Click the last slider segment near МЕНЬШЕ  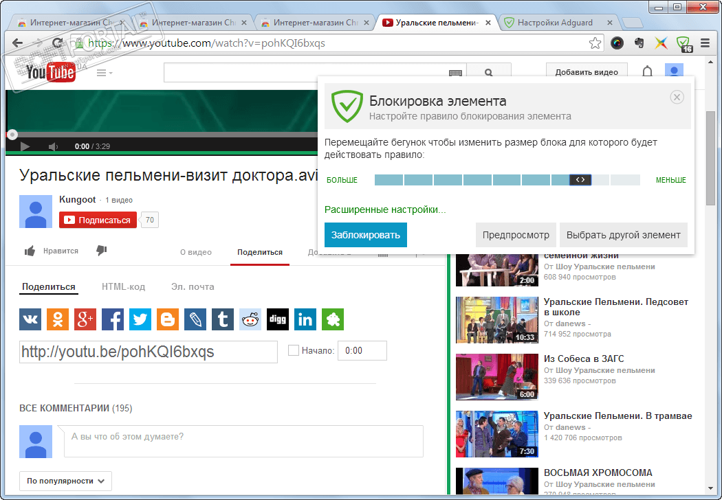625,180
